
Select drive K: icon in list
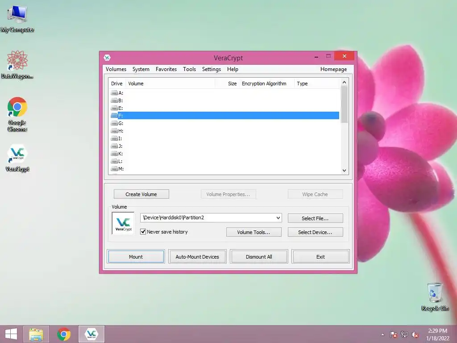[x=114, y=154]
